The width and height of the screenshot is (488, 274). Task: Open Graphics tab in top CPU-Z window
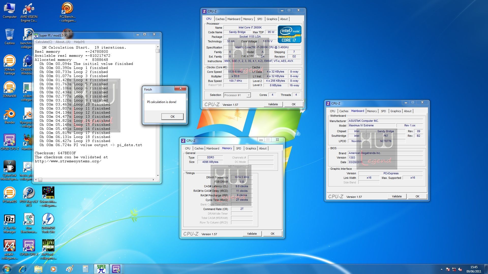272,19
